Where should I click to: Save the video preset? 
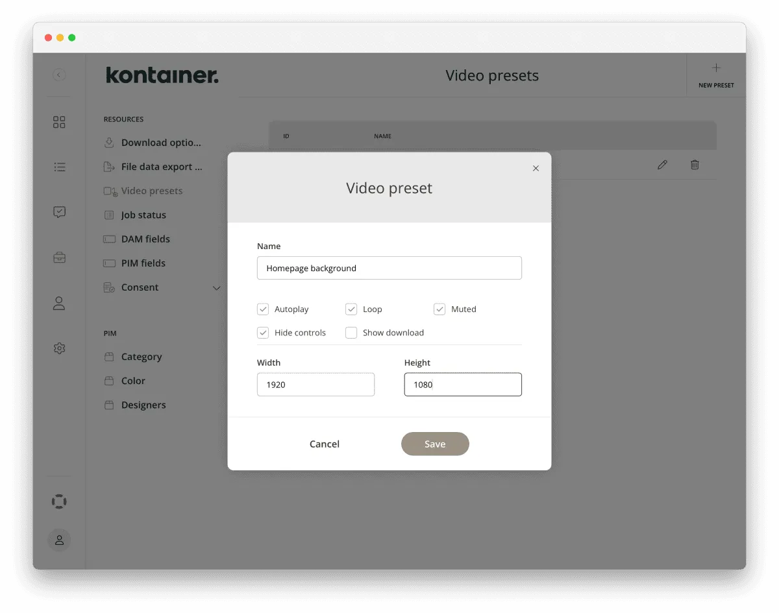[x=435, y=444]
